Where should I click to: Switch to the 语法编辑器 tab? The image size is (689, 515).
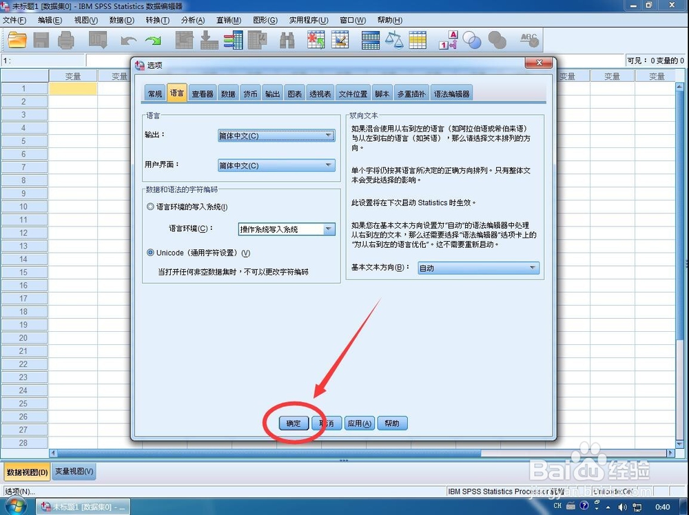[x=452, y=94]
